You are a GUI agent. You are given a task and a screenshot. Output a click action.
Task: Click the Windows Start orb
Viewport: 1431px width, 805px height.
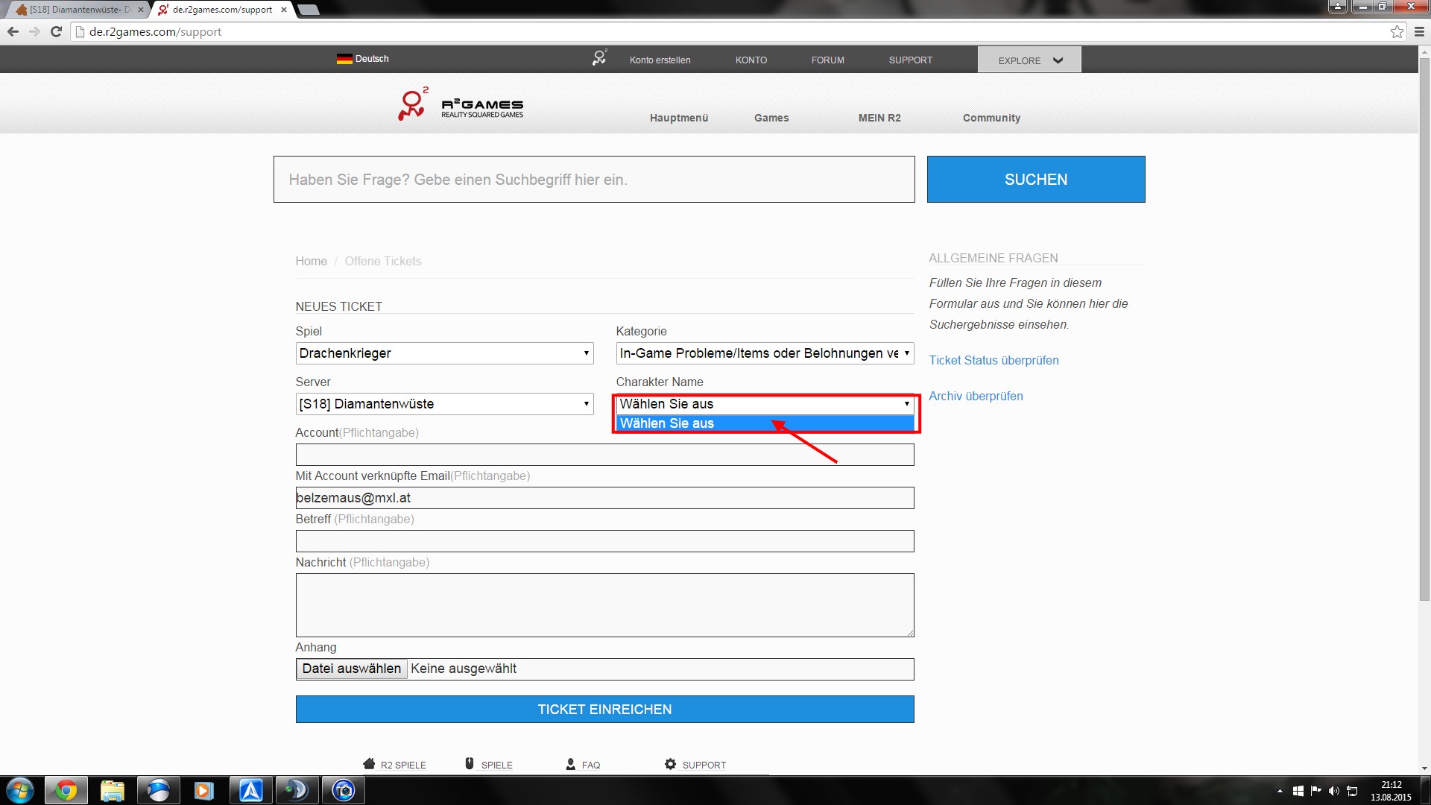click(x=20, y=790)
